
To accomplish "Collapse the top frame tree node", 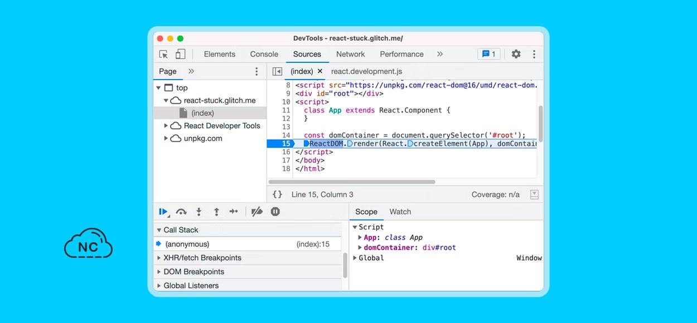I will point(159,88).
